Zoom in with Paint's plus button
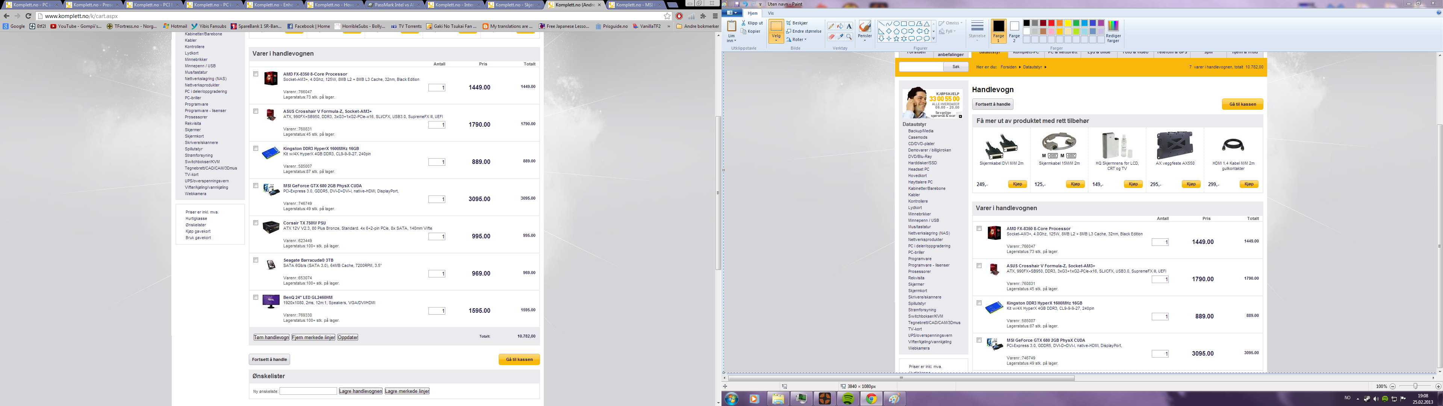Image resolution: width=1443 pixels, height=406 pixels. click(1438, 386)
